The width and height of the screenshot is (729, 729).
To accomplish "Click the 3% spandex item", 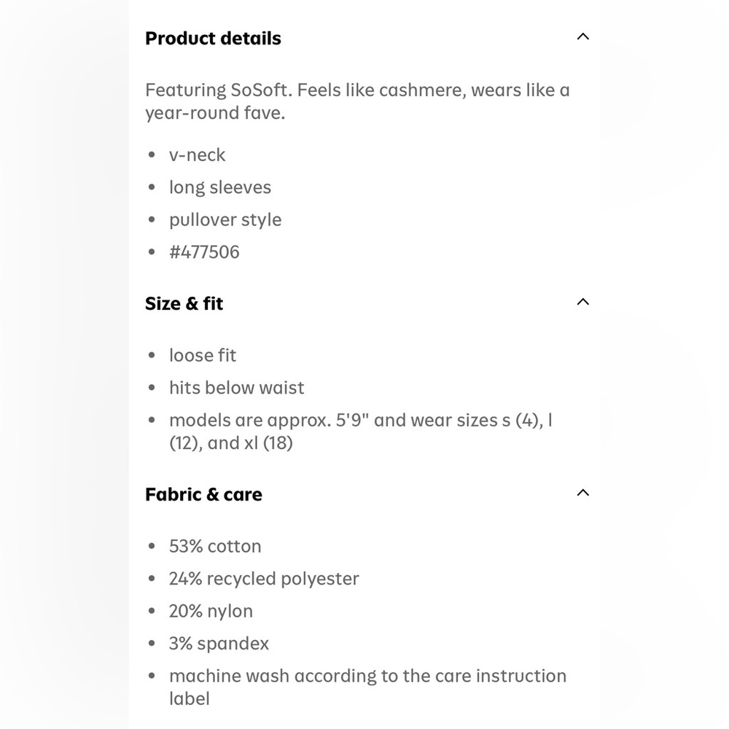I will point(219,644).
